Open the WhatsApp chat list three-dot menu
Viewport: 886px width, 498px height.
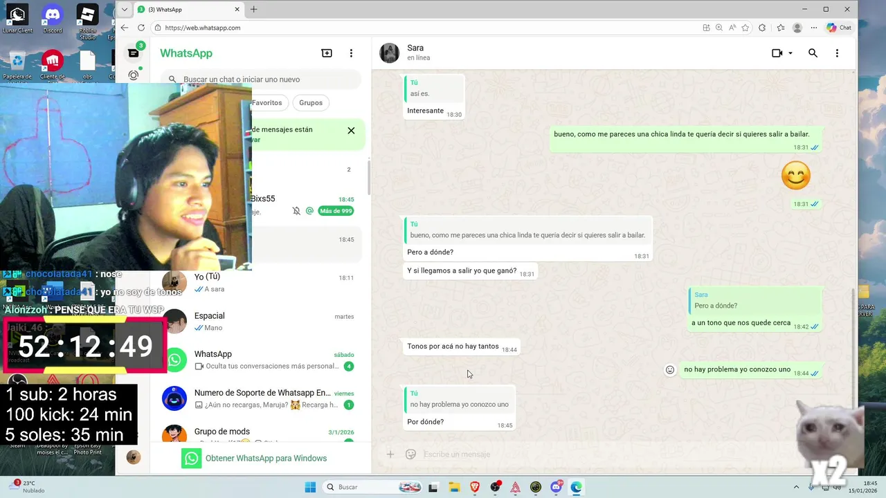351,53
